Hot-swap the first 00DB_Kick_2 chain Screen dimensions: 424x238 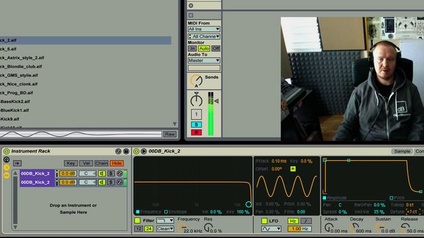(x=119, y=173)
